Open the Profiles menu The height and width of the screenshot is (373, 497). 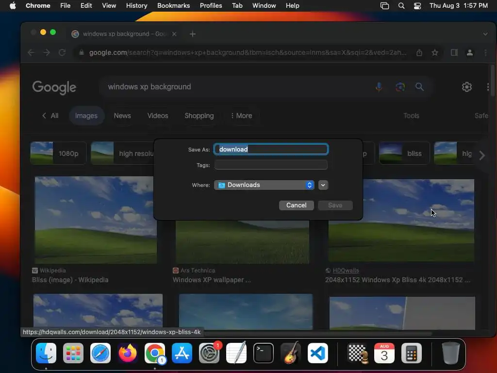pyautogui.click(x=211, y=6)
